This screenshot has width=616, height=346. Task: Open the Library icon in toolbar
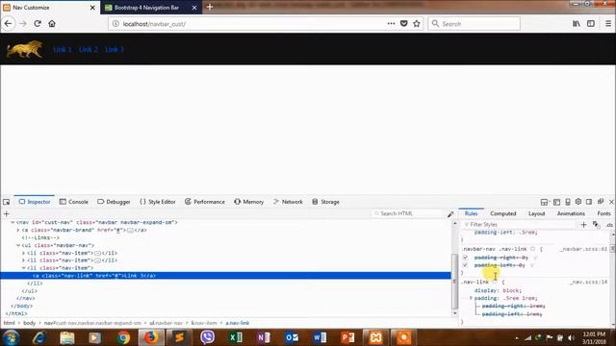coord(576,23)
